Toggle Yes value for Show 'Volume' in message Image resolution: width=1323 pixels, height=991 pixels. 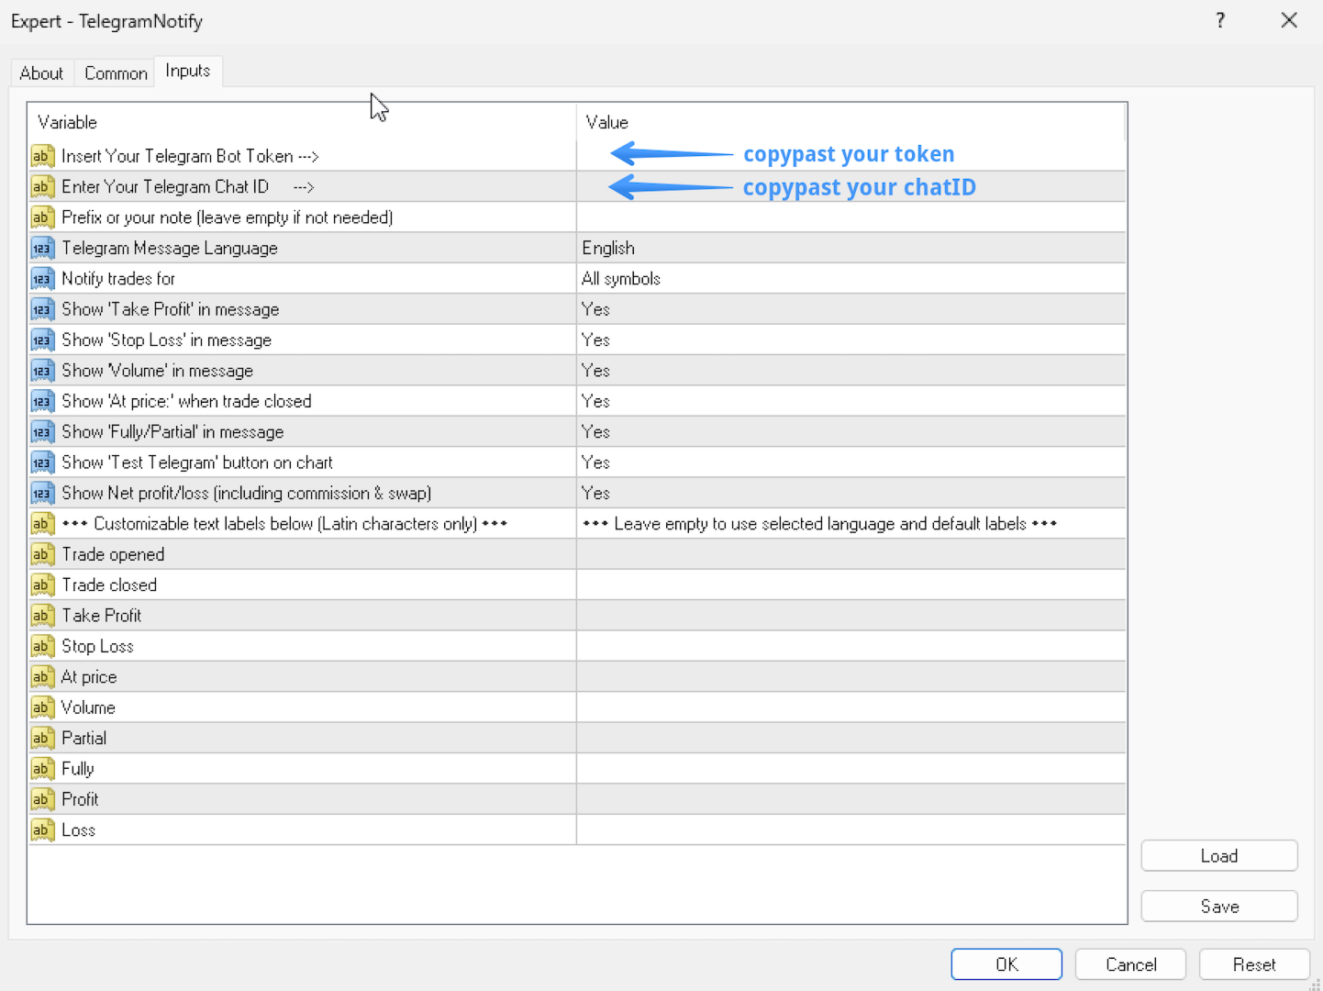[596, 371]
